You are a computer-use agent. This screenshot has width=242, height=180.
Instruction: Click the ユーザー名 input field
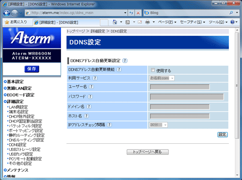tap(180, 87)
